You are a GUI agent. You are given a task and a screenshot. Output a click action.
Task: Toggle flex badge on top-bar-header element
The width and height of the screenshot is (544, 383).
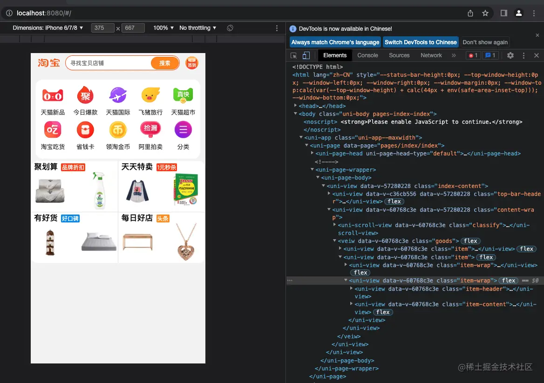394,202
